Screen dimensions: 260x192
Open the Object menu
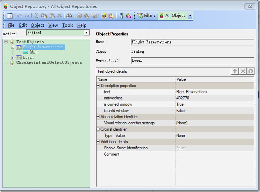click(37, 25)
